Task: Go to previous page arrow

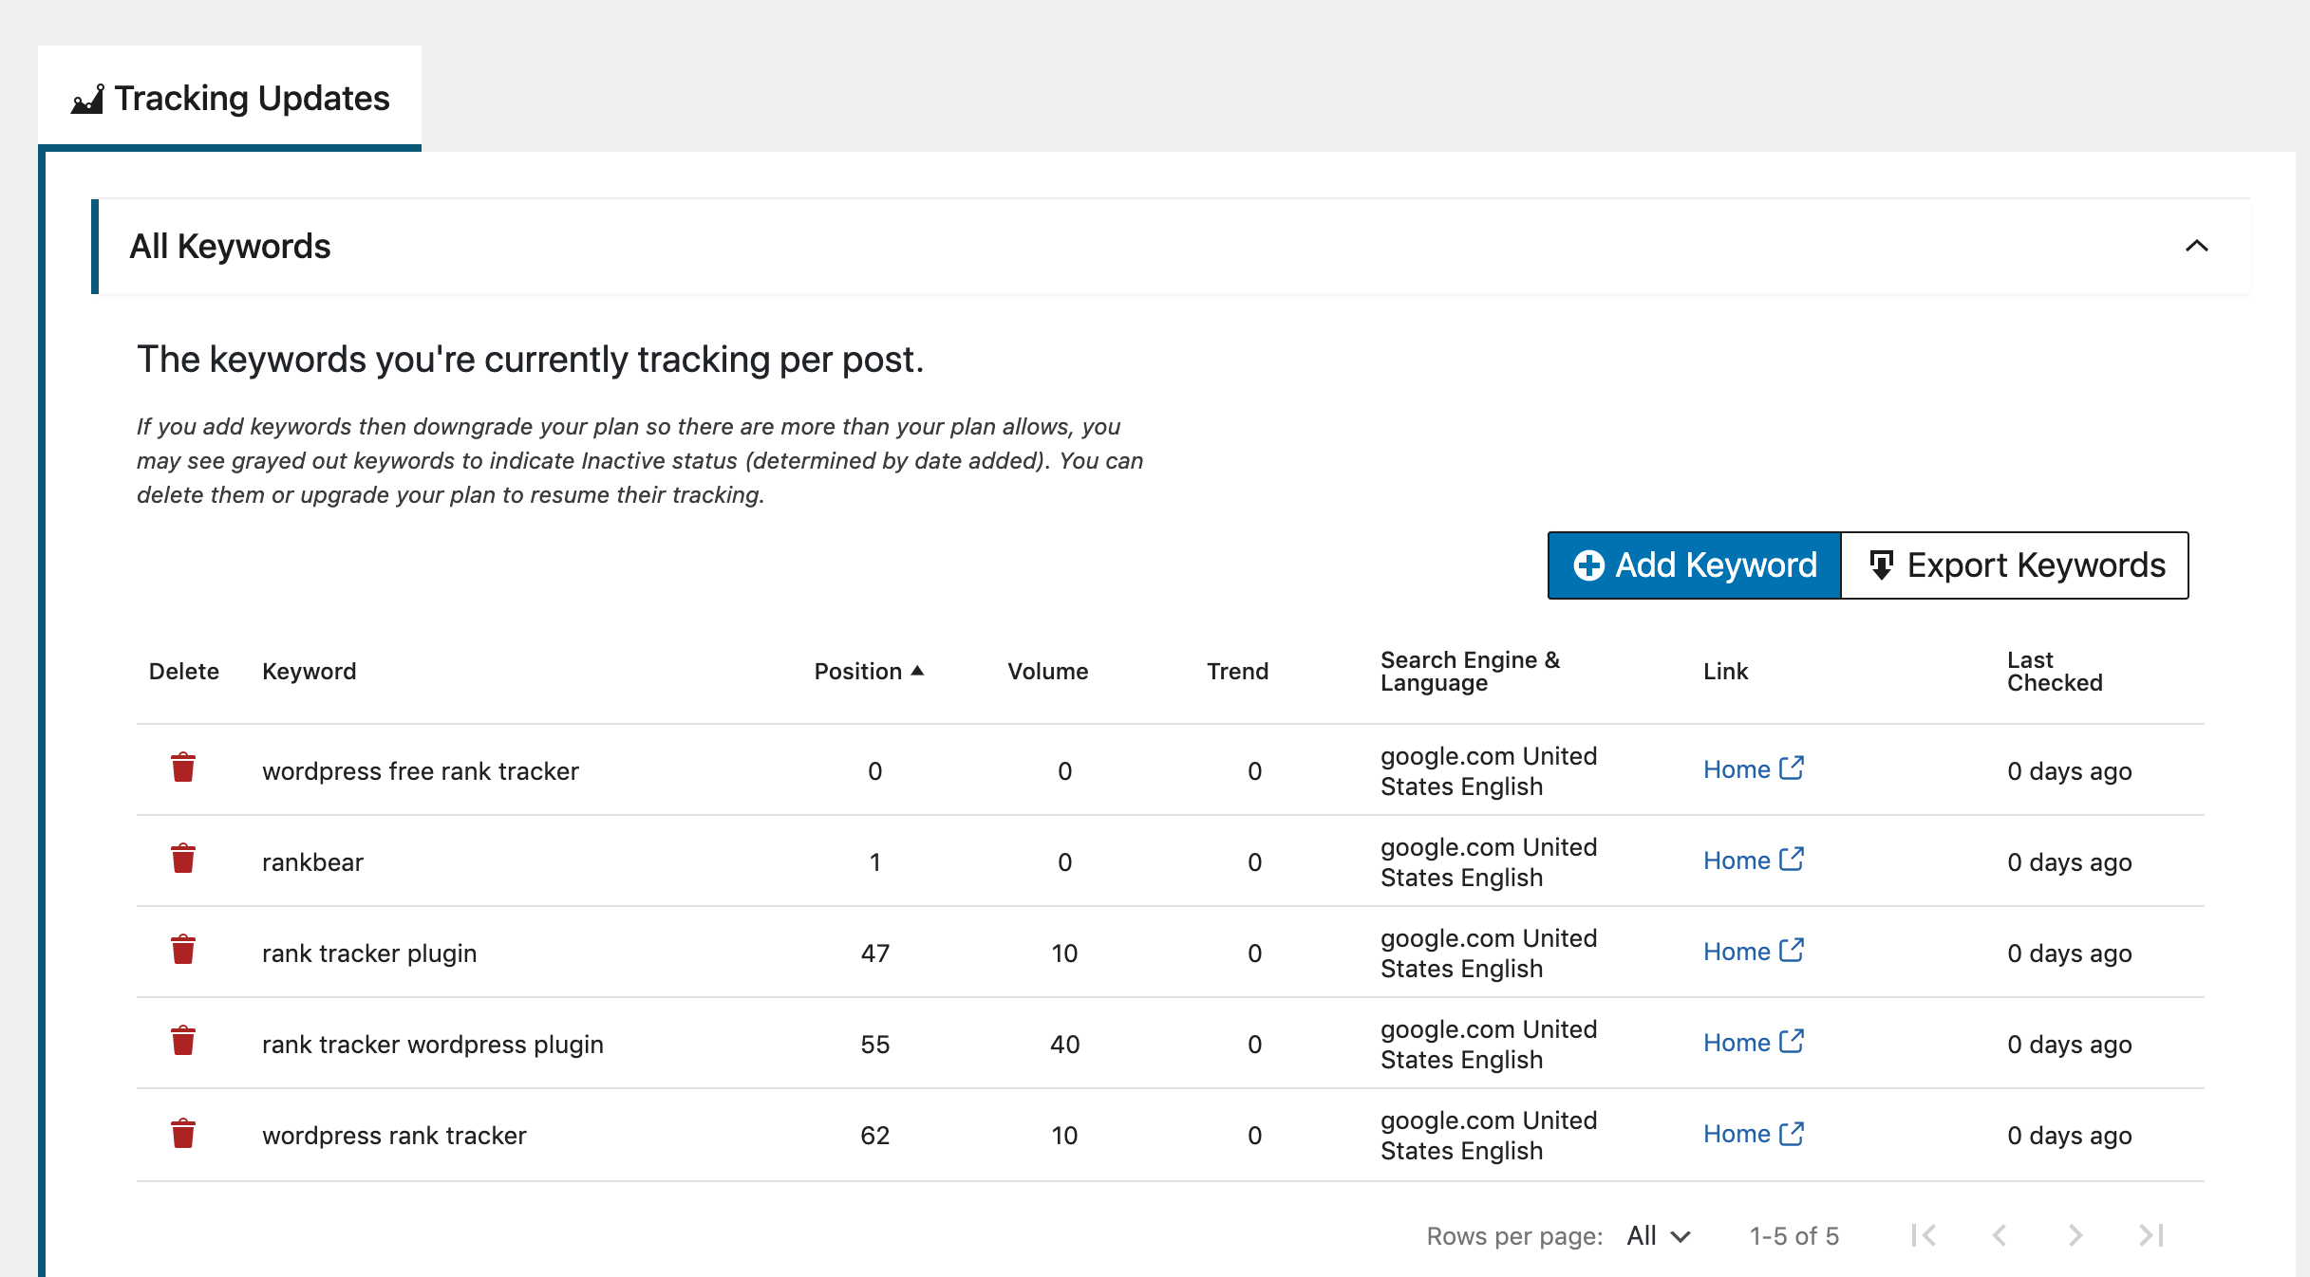Action: click(x=2000, y=1235)
